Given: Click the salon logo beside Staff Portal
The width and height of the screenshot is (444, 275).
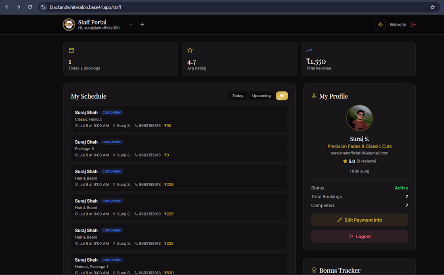Looking at the screenshot, I should pos(69,25).
